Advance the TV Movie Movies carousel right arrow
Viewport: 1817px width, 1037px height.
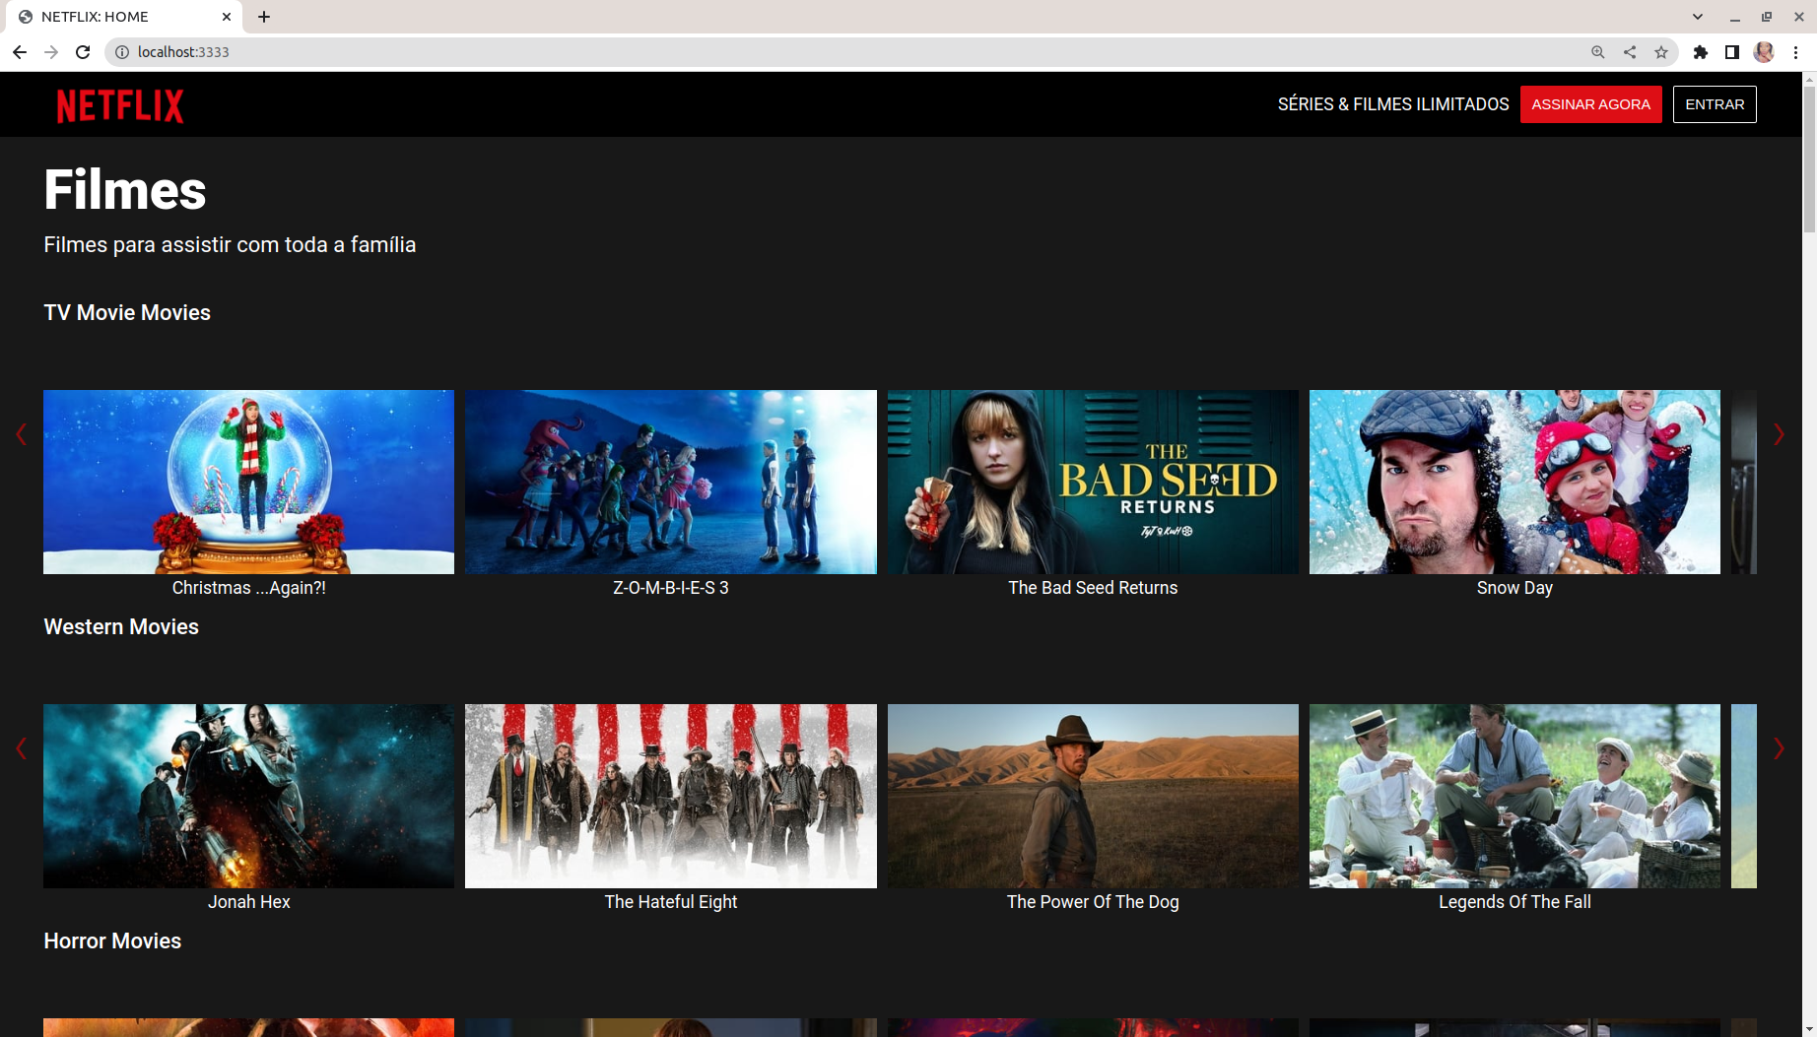1780,433
